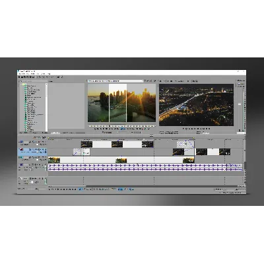Select first night-city clip on top video track
The image size is (264, 264).
[86, 145]
